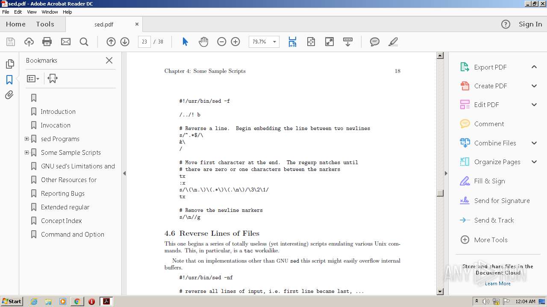Open Page Thumbnails side panel
Image resolution: width=547 pixels, height=307 pixels.
[9, 64]
